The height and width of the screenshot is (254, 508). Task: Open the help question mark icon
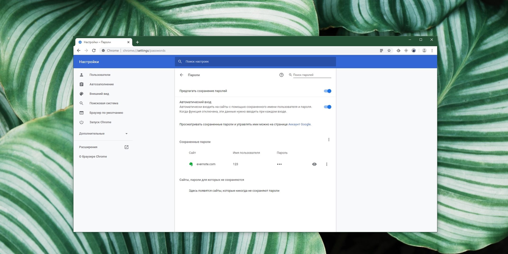[x=282, y=75]
